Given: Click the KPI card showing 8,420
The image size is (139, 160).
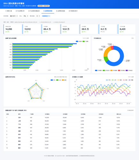Looking at the screenshot, I should point(127,29).
